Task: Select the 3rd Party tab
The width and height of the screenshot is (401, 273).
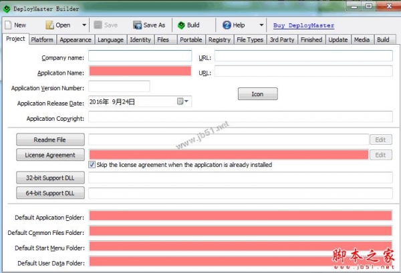Action: pyautogui.click(x=282, y=40)
